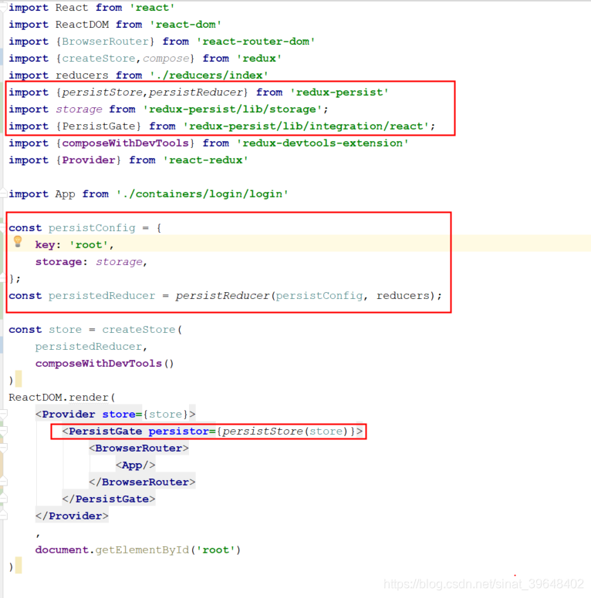Image resolution: width=591 pixels, height=598 pixels.
Task: Click the italic storage identifier in import line
Action: (79, 109)
